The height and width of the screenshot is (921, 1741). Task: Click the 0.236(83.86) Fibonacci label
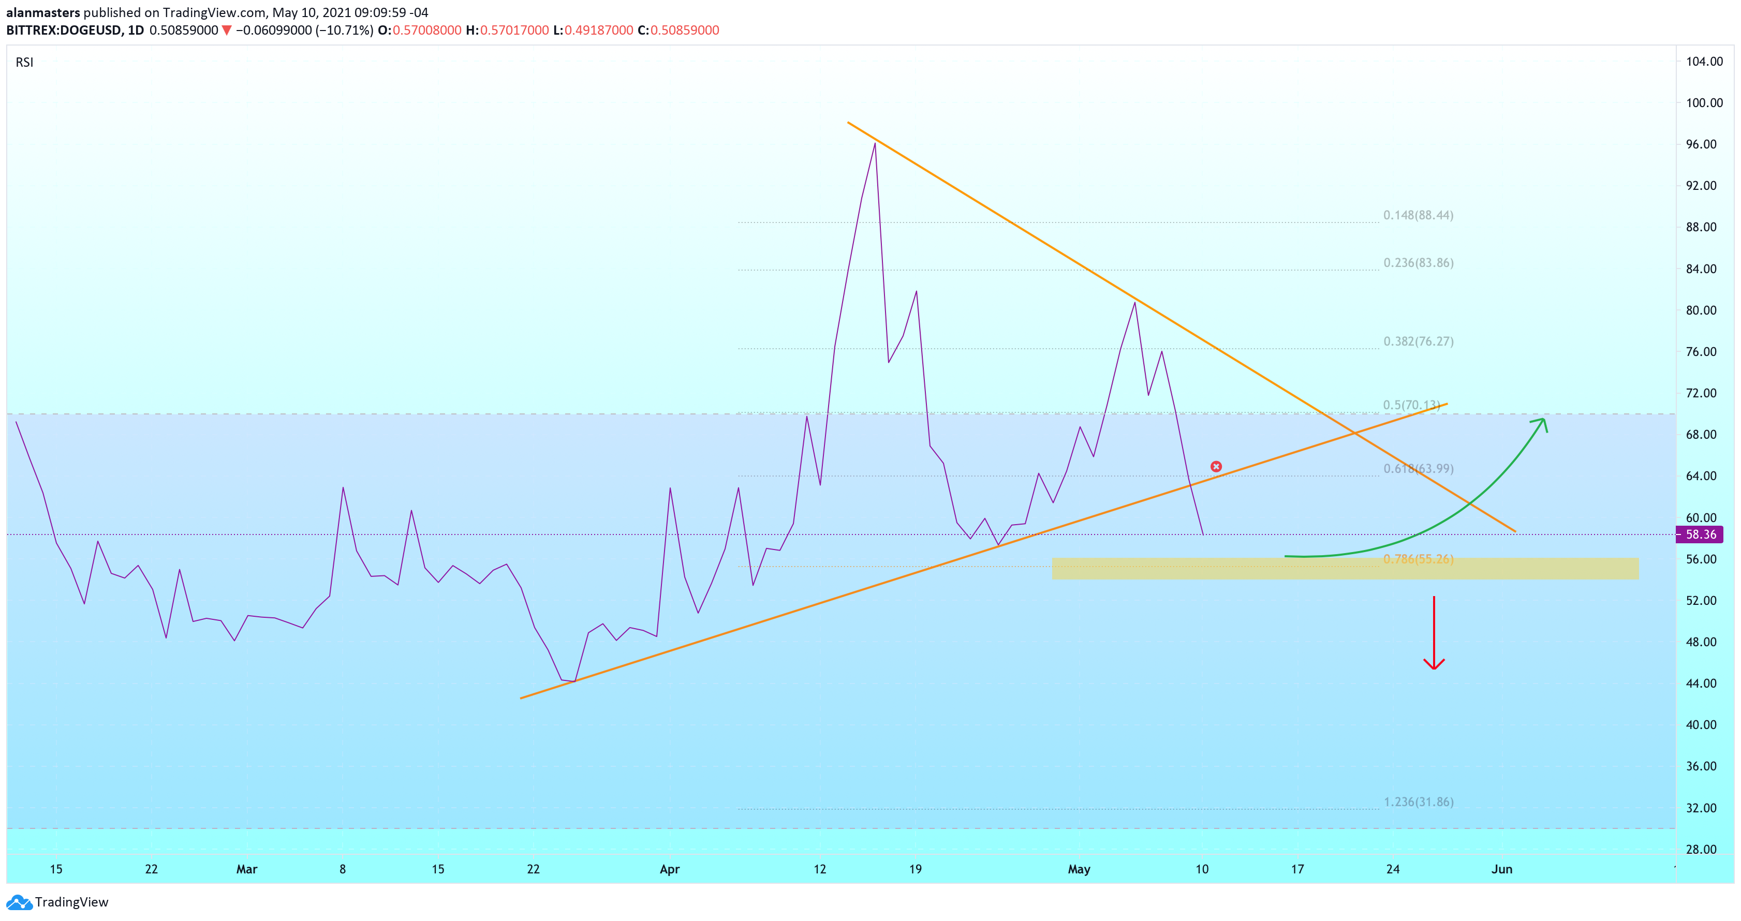[x=1418, y=262]
